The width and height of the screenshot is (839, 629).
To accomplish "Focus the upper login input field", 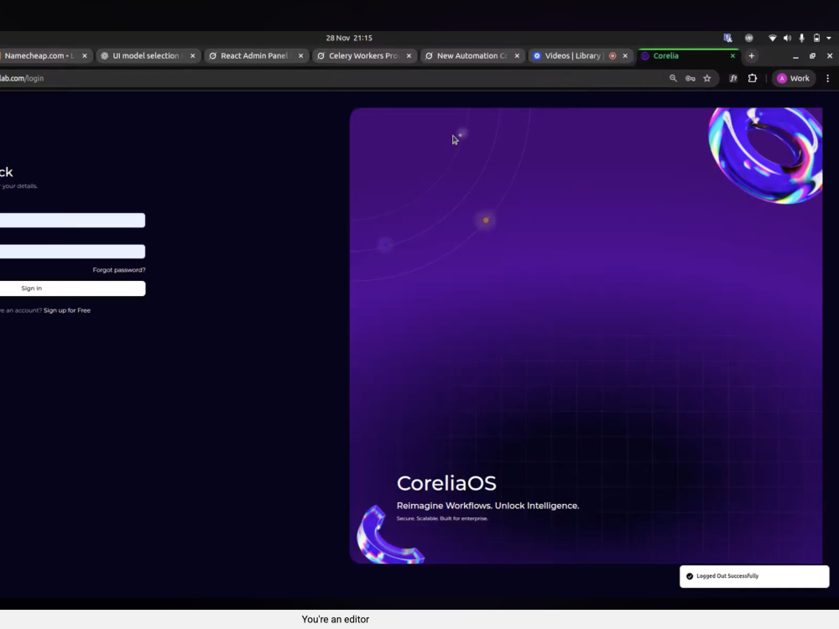I will [72, 221].
